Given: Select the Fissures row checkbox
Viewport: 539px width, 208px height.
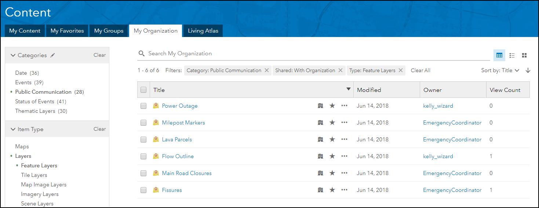Looking at the screenshot, I should [143, 190].
